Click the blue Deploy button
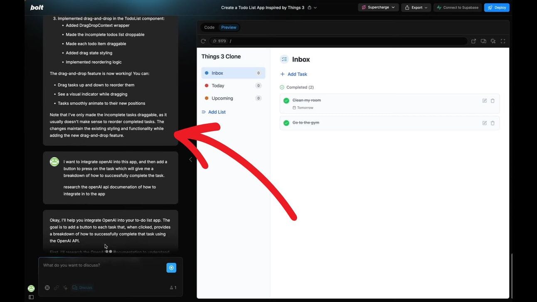This screenshot has height=302, width=537. (497, 7)
